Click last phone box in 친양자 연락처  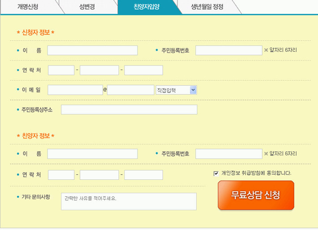click(144, 175)
